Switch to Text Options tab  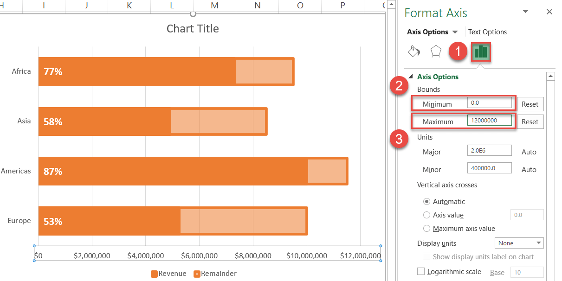(x=487, y=32)
